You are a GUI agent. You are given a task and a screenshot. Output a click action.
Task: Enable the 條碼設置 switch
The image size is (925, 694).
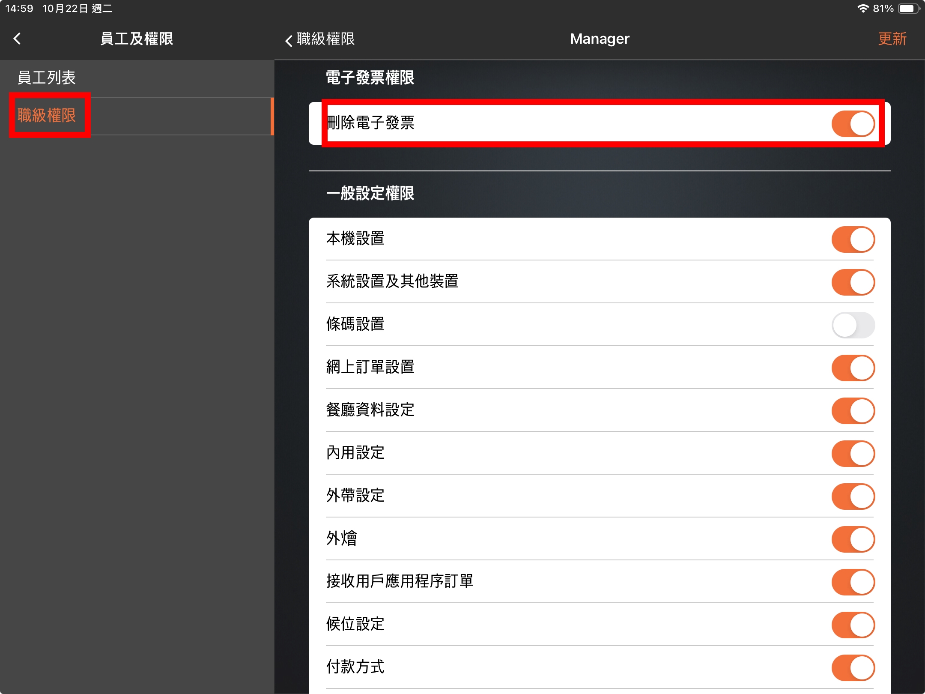[853, 325]
